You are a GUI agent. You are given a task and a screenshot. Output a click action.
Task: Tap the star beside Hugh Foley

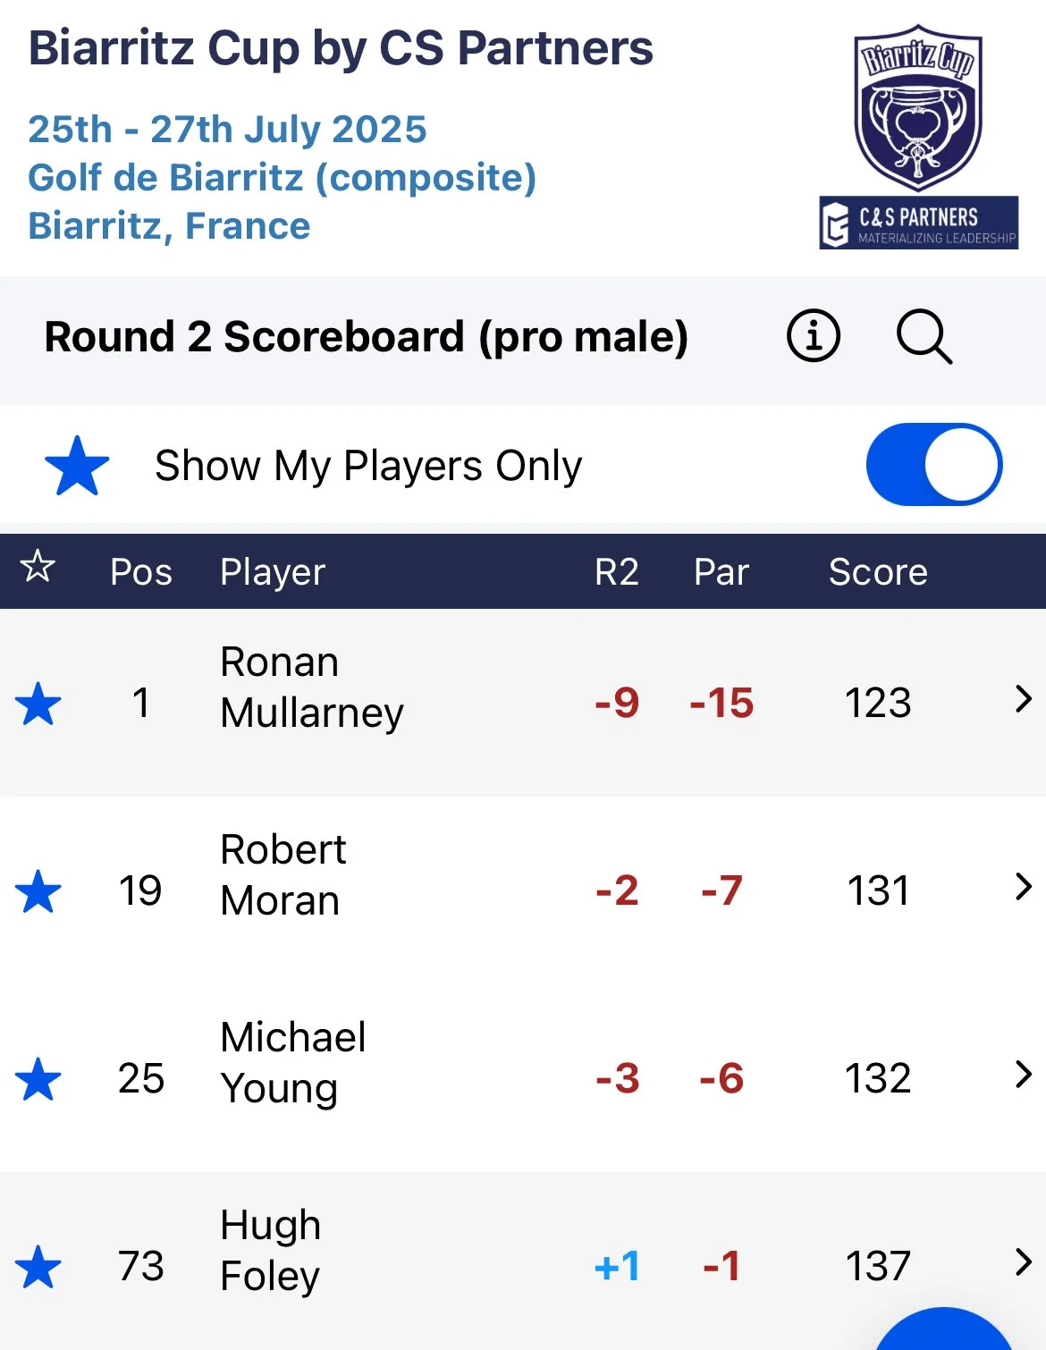click(x=38, y=1267)
